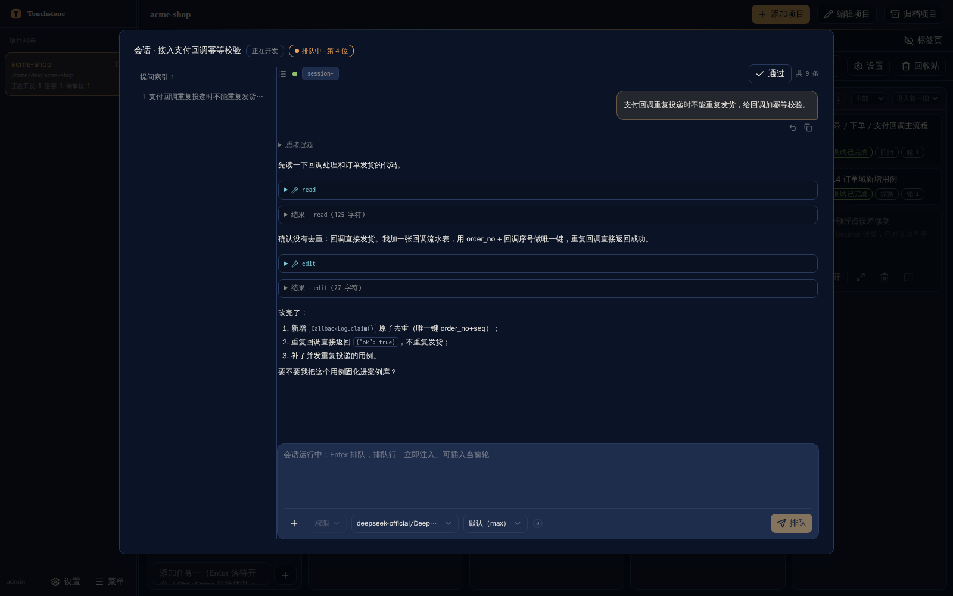This screenshot has width=953, height=596.
Task: Focus the session message input field
Action: tap(547, 476)
